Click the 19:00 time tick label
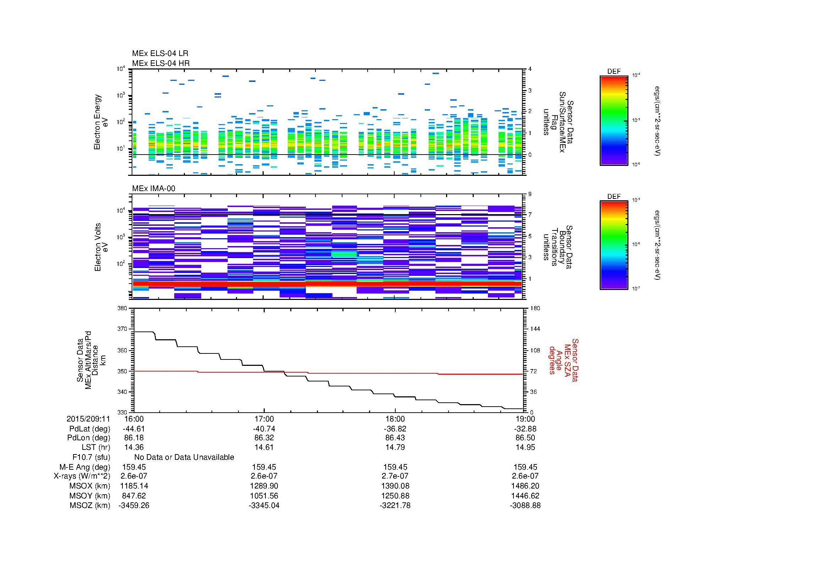The height and width of the screenshot is (586, 830). pos(525,419)
